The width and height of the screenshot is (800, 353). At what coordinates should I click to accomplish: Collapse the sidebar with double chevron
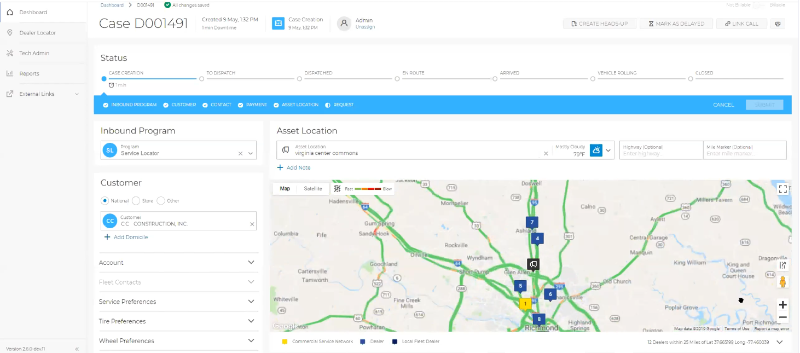(x=77, y=349)
